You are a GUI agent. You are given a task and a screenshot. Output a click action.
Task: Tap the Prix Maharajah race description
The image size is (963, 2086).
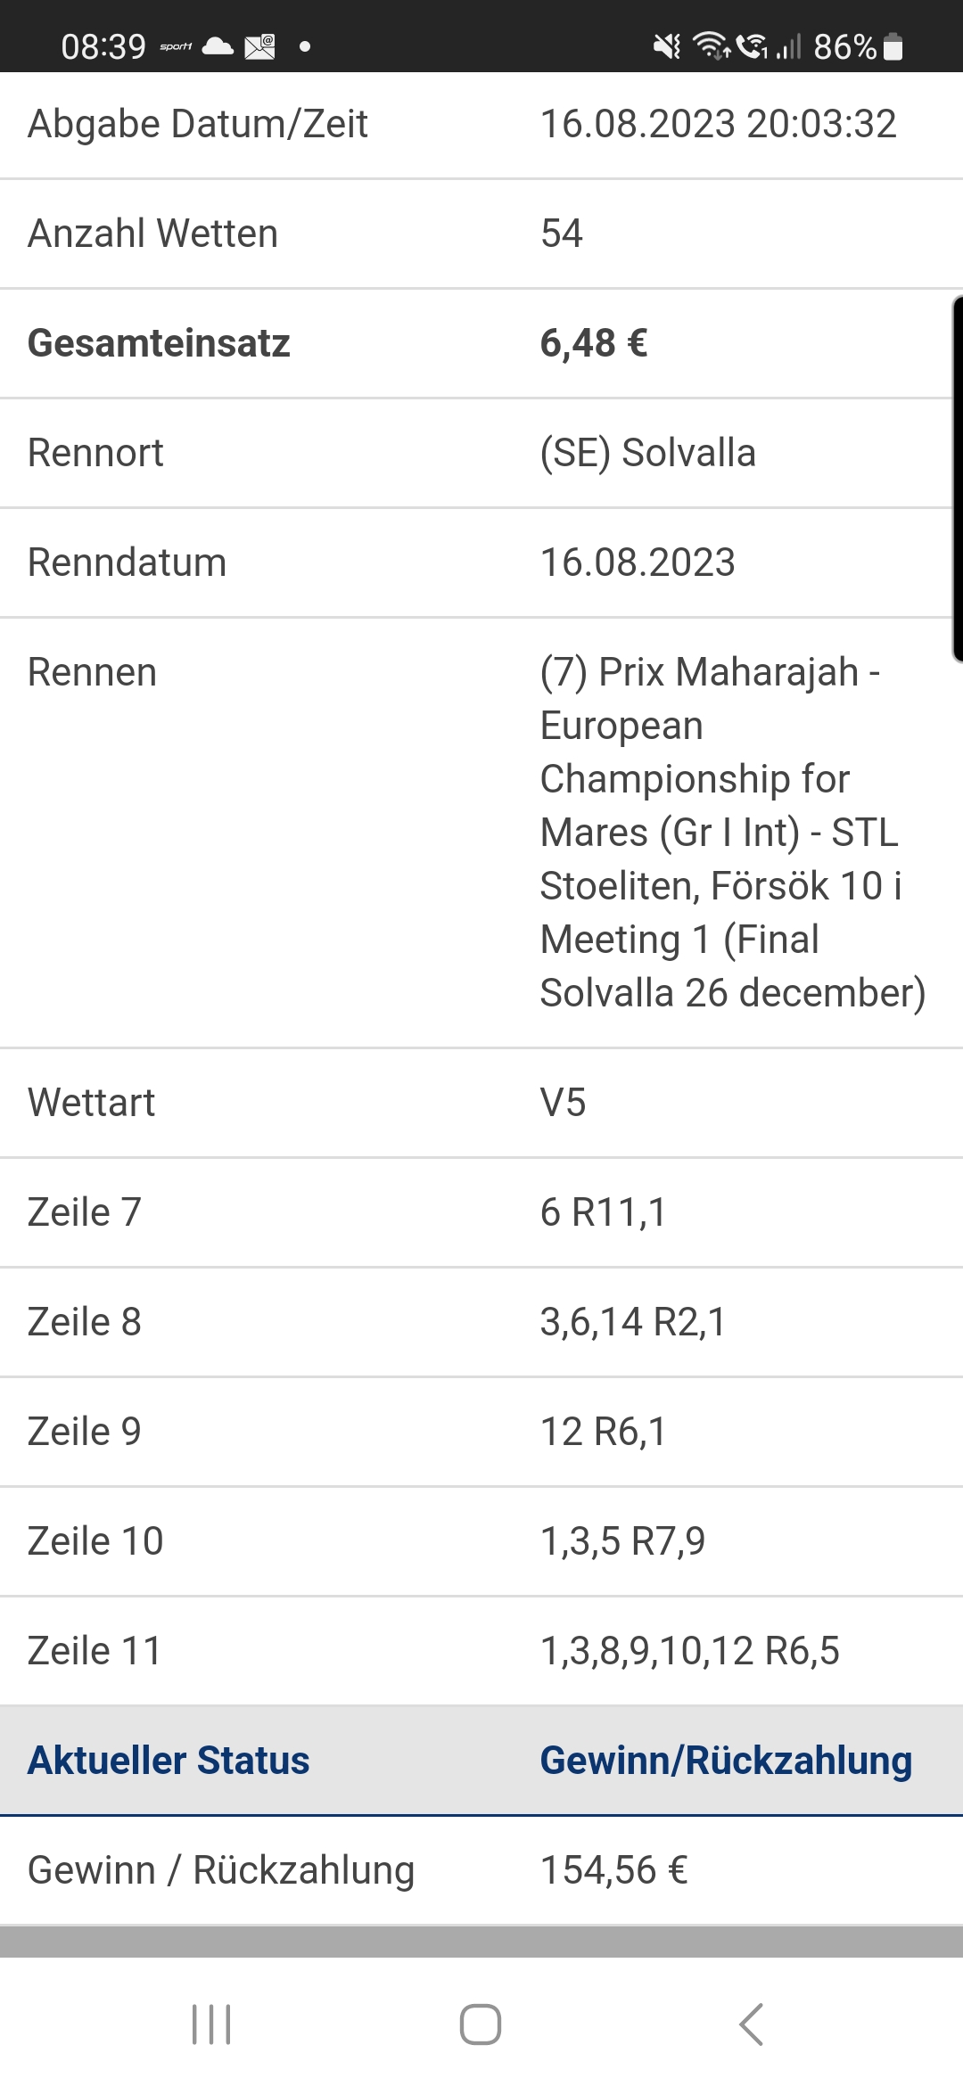tap(733, 833)
